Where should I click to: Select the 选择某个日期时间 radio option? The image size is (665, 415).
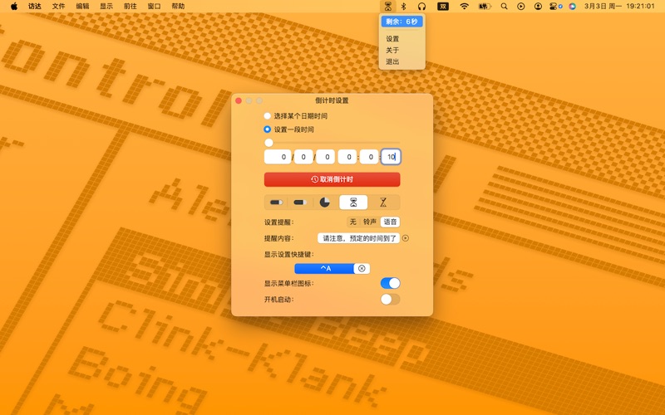coord(268,116)
